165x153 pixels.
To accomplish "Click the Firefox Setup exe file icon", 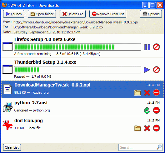I will 7,47.
